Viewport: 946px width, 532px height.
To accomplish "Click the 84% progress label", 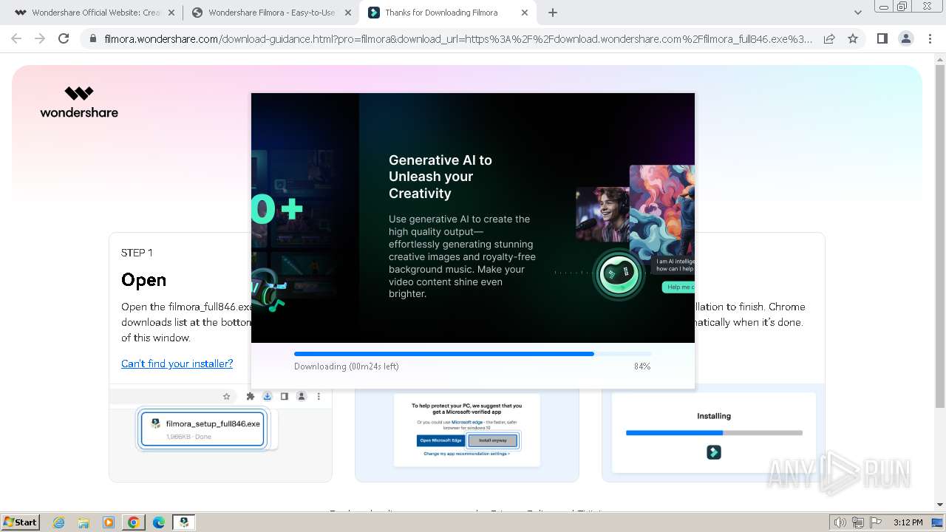I will coord(642,366).
